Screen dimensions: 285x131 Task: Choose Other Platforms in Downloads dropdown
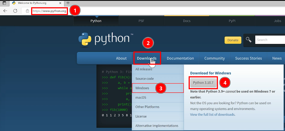[158, 107]
